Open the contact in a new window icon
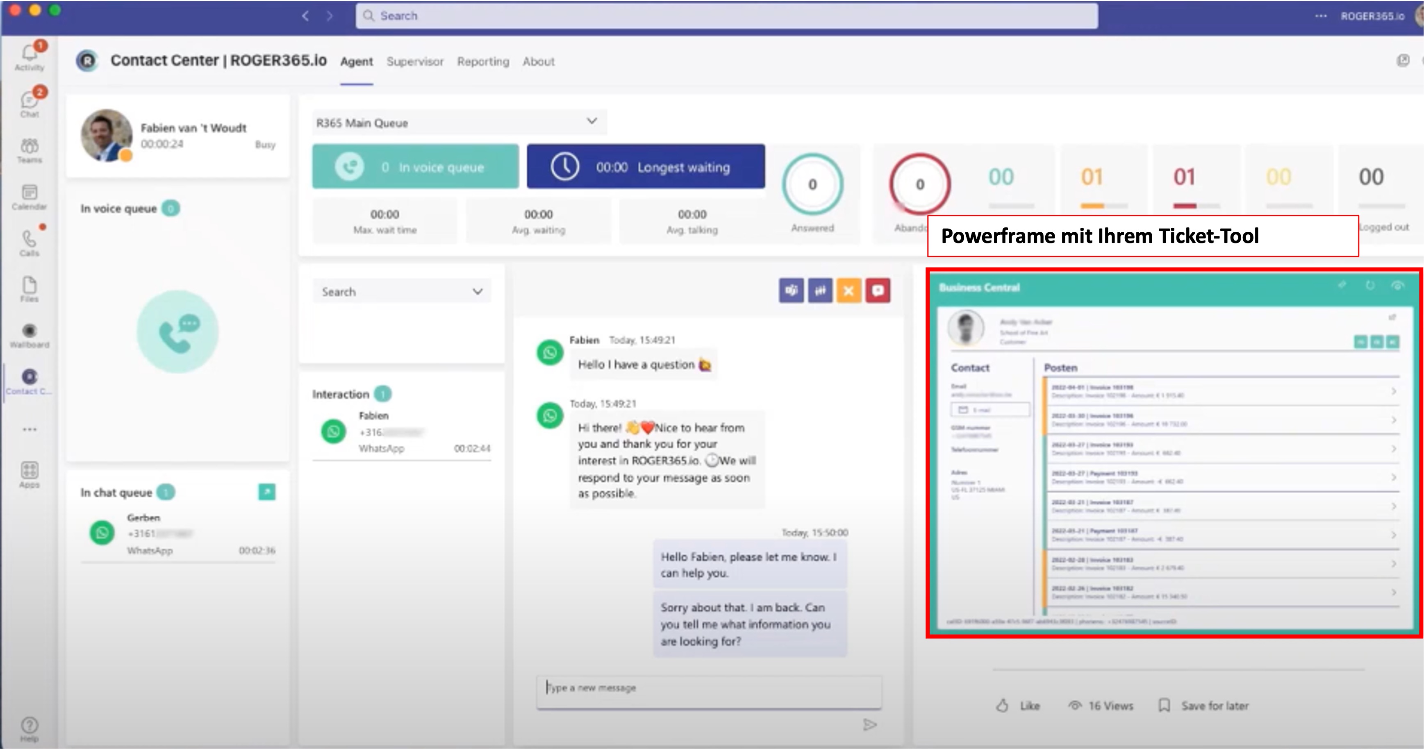 pos(1392,317)
